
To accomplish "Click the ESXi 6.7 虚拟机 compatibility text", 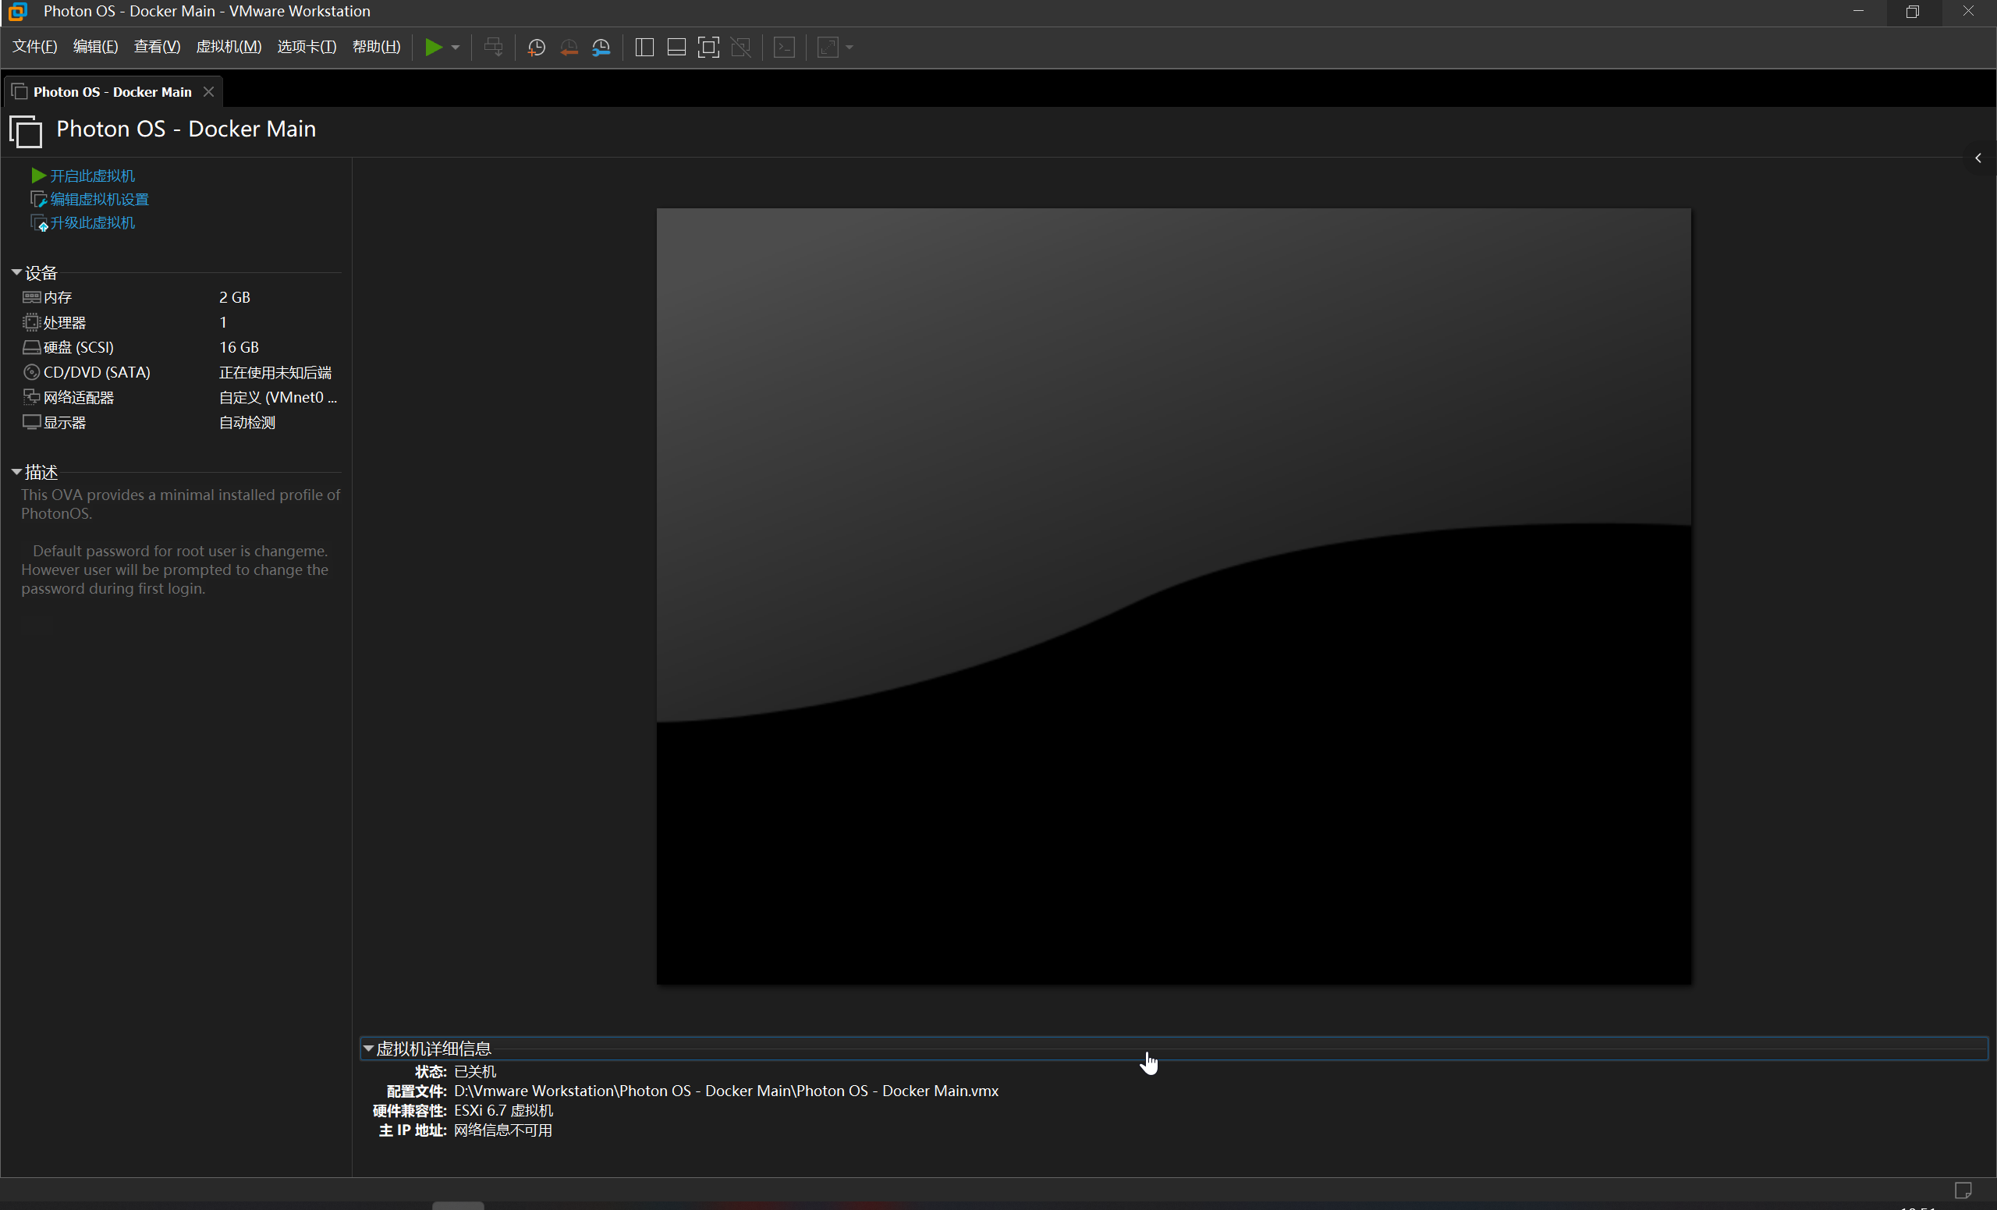I will pyautogui.click(x=503, y=1110).
